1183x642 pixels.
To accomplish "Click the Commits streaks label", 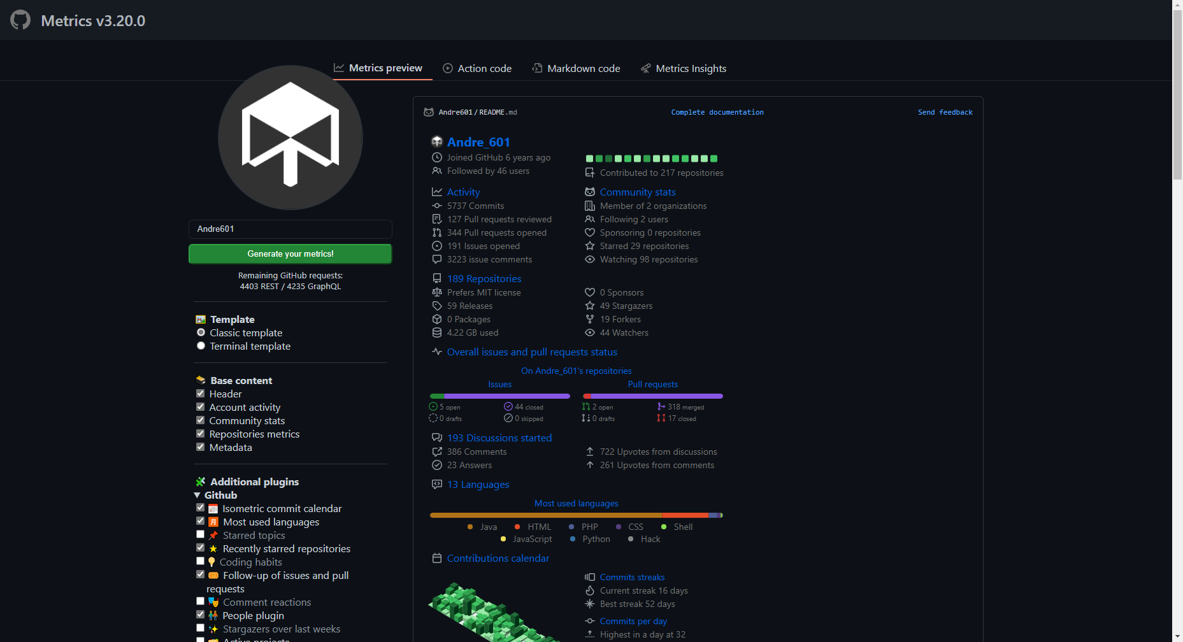I will click(632, 577).
